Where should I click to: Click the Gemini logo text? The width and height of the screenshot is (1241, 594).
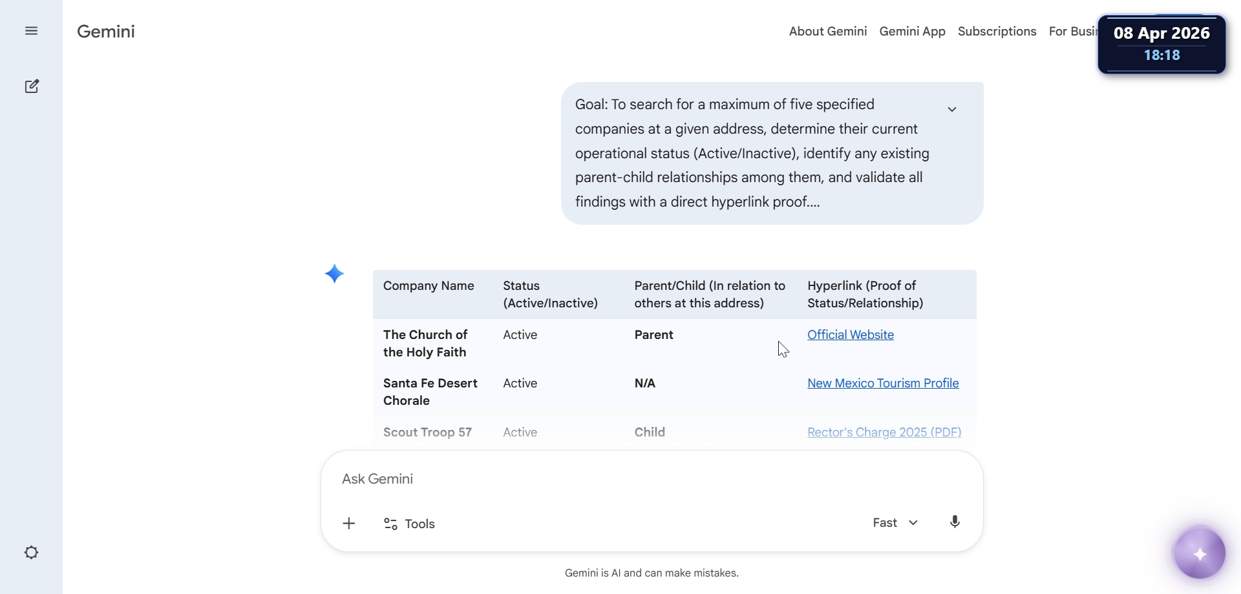[x=106, y=32]
